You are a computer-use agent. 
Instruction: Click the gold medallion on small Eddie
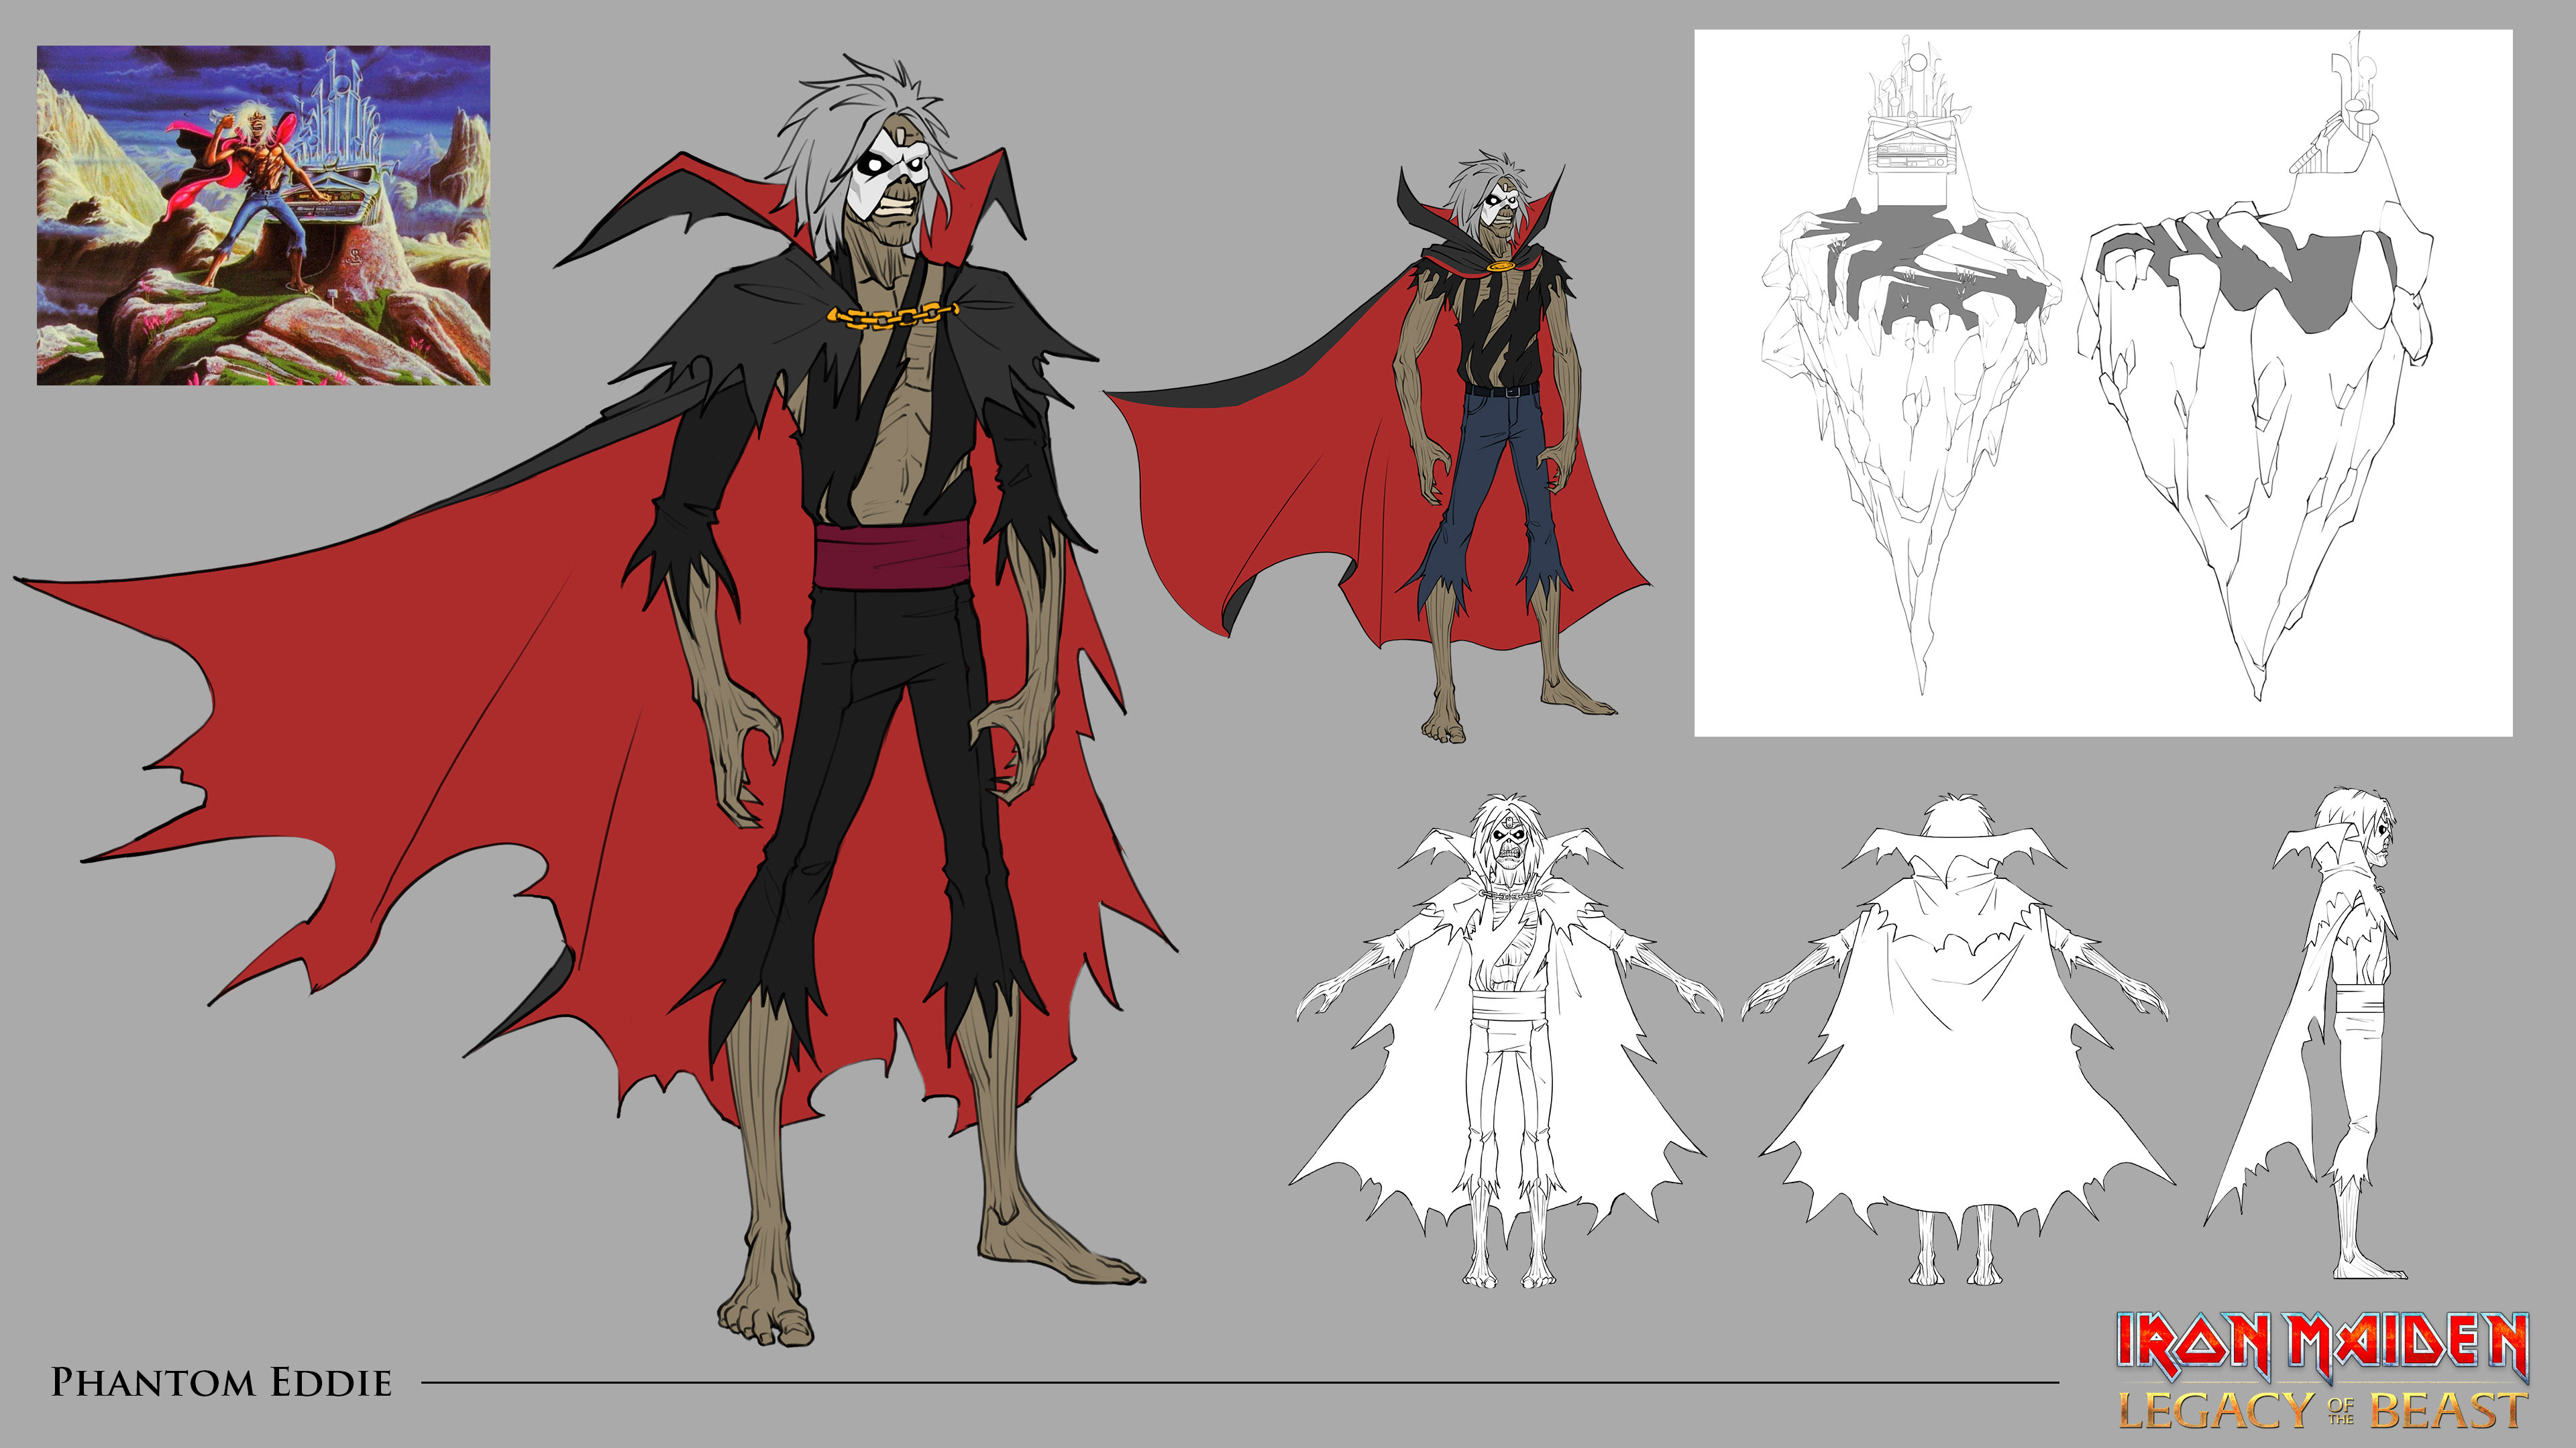(1500, 267)
